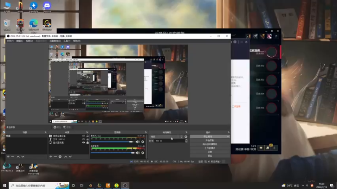Click the transition duration field 300 ms
This screenshot has width=337, height=189.
click(x=170, y=141)
